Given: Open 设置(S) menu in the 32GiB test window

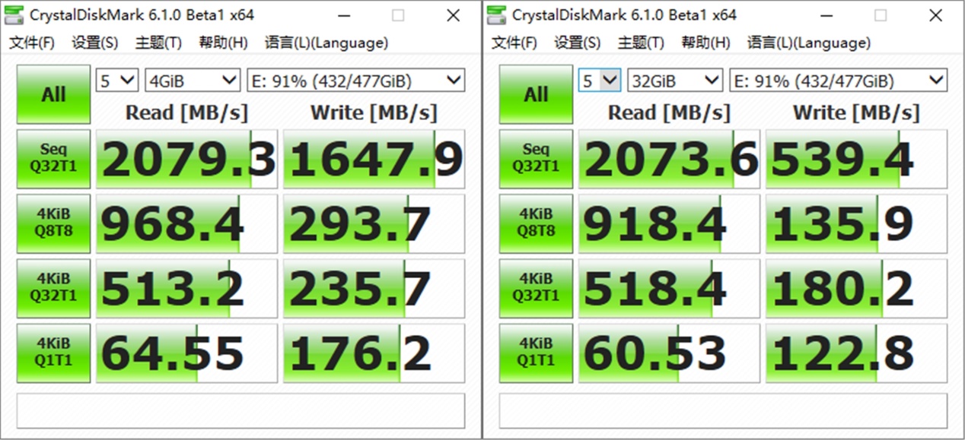Looking at the screenshot, I should coord(578,43).
